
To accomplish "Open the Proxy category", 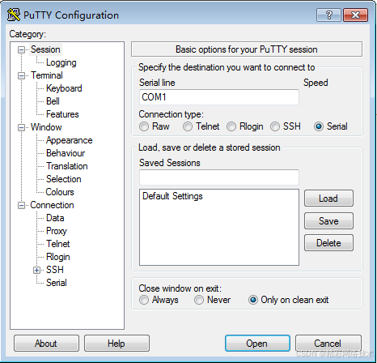I will tap(57, 231).
